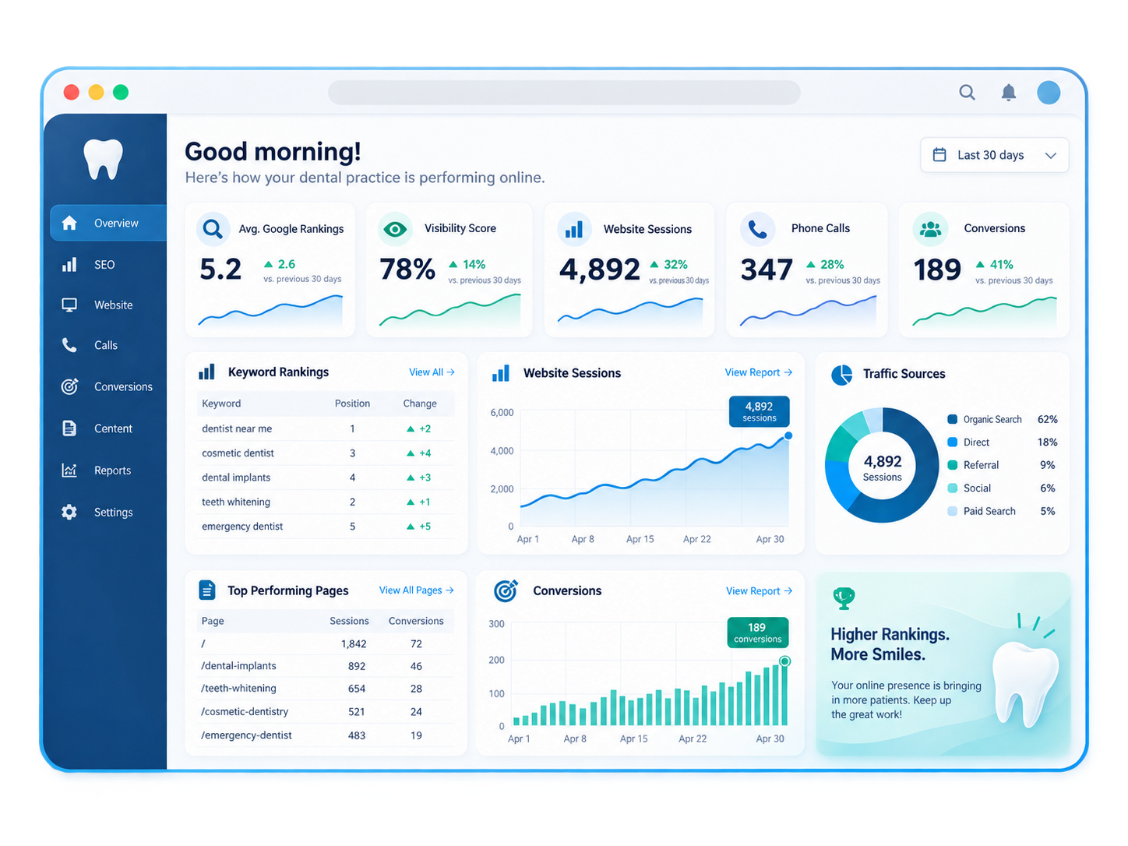Open the Settings section label

point(114,512)
